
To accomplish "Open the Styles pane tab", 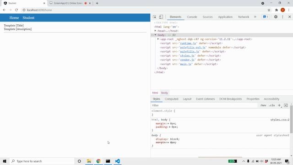I will 157,99.
